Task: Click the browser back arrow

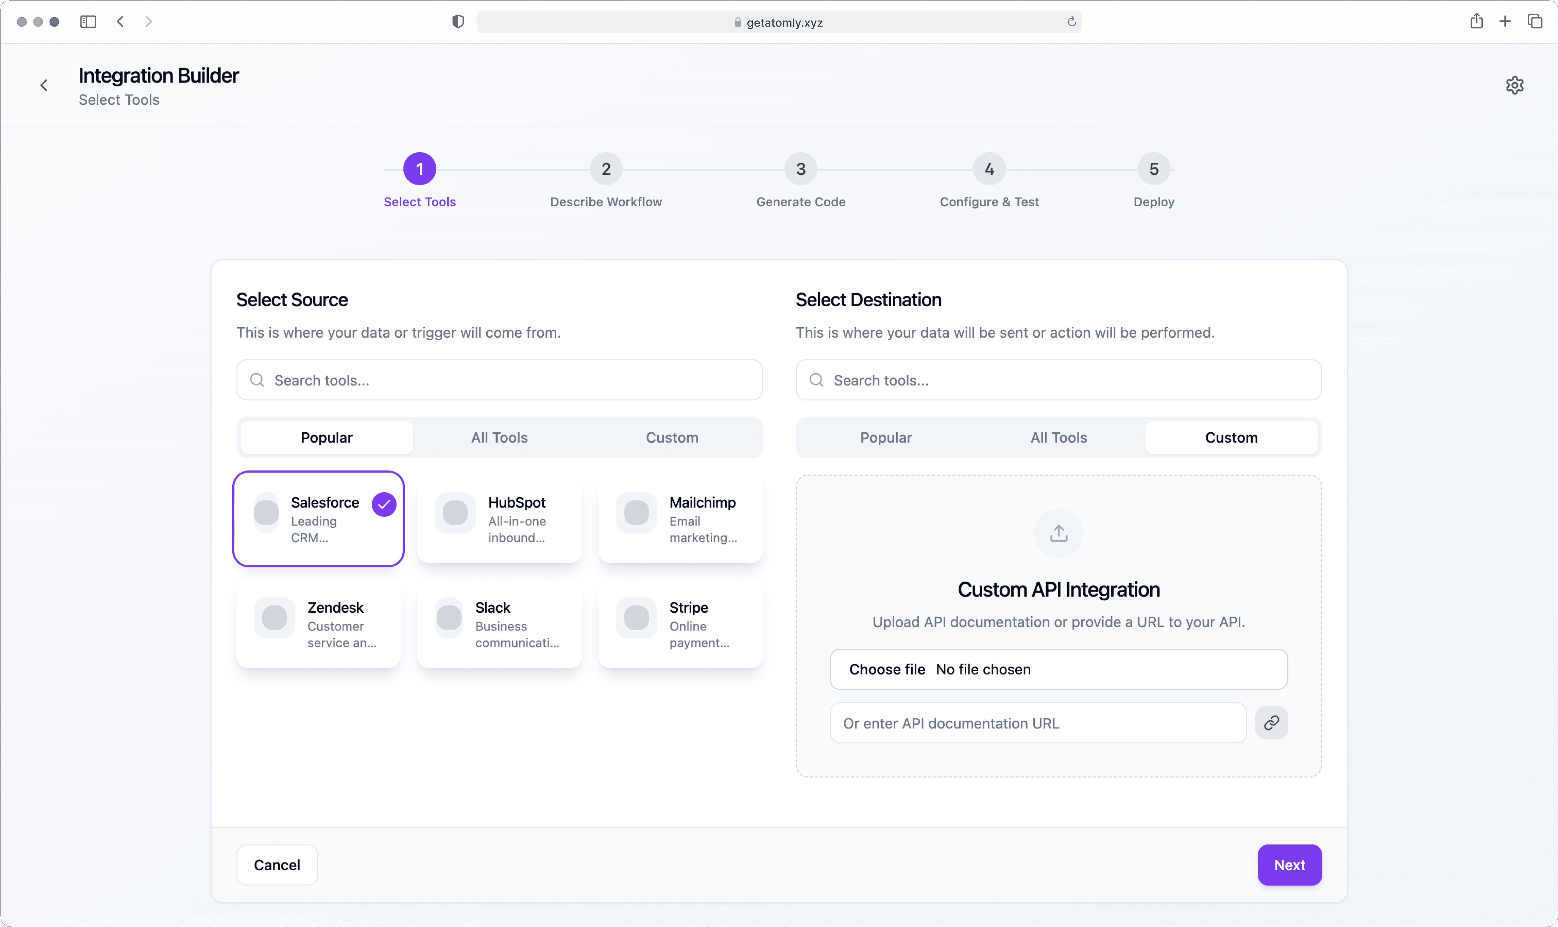Action: click(120, 22)
